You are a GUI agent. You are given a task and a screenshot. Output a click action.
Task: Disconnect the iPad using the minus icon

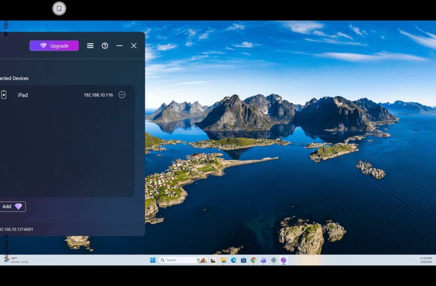click(122, 95)
